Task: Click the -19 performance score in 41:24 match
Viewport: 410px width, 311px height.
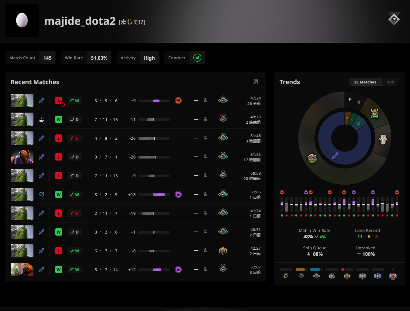Action: pos(132,213)
